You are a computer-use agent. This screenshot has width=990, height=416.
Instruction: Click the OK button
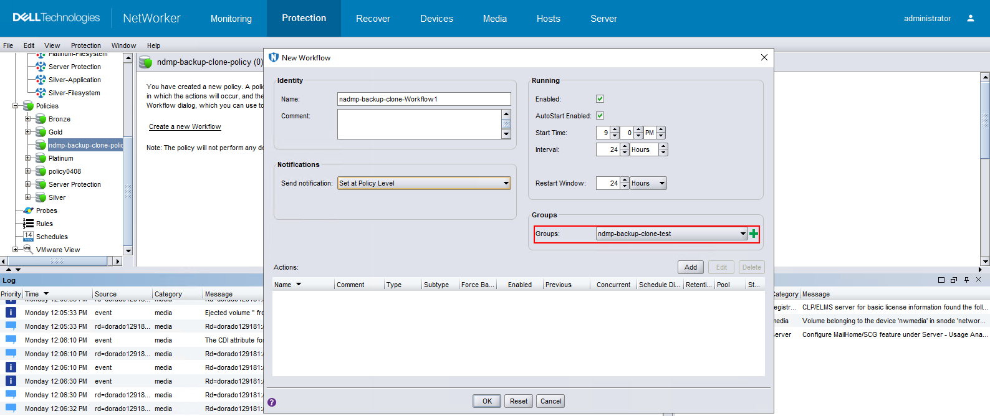pos(487,401)
